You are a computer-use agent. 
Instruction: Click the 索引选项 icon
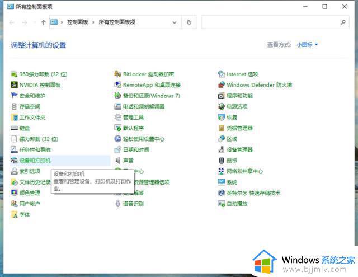click(14, 171)
